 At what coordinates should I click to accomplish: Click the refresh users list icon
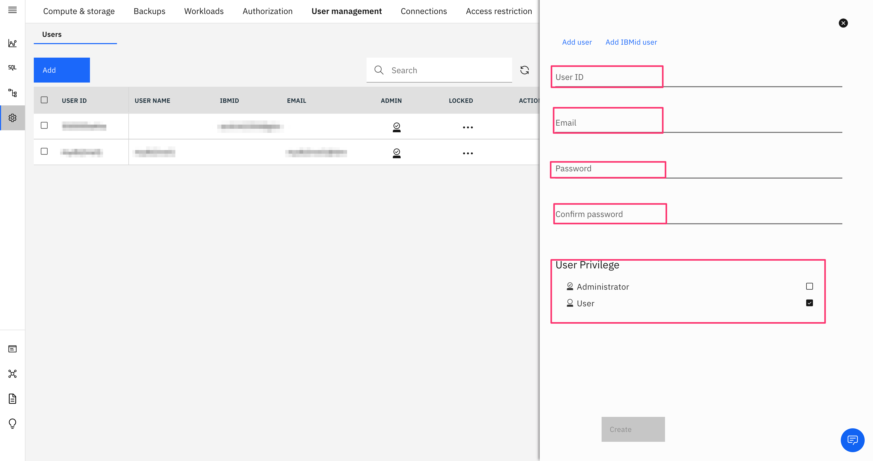(x=524, y=70)
